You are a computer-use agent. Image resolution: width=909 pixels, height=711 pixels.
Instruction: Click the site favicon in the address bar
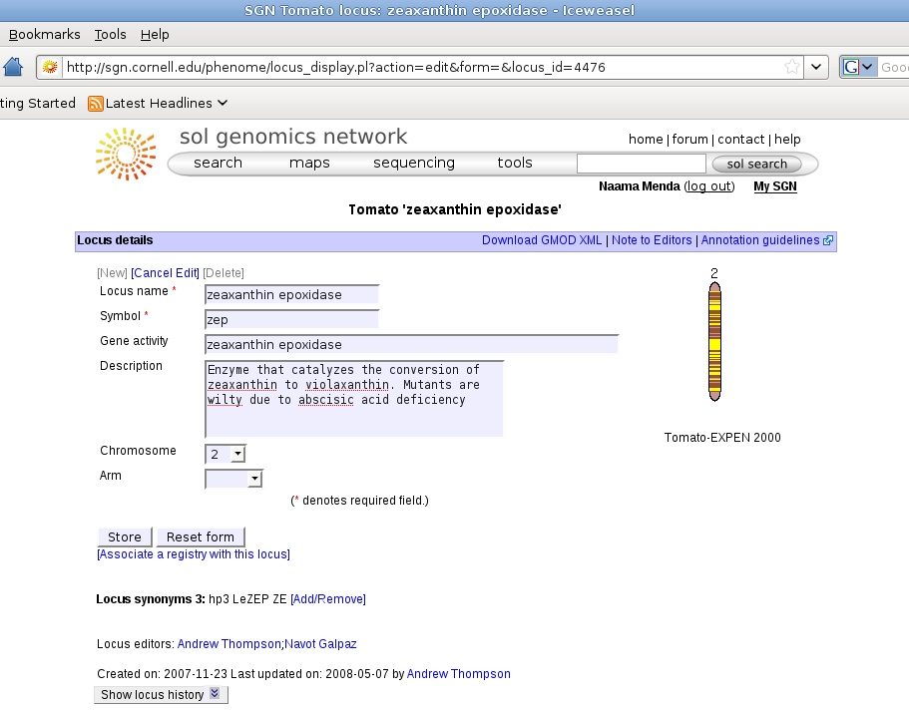tap(50, 67)
